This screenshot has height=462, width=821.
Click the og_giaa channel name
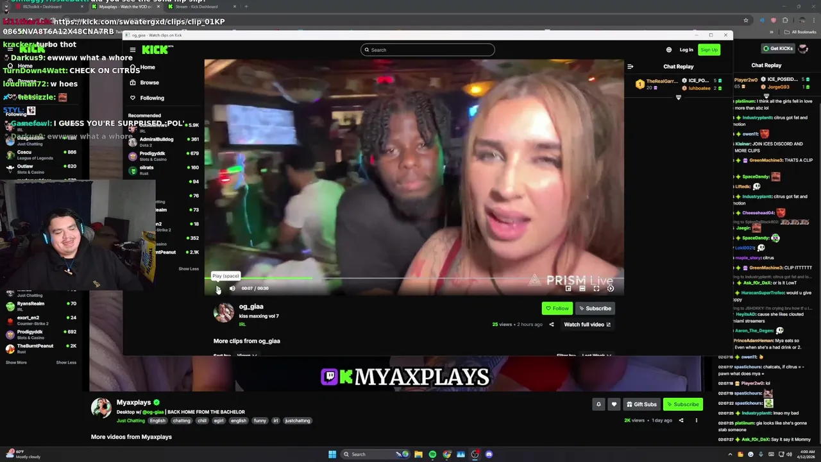click(251, 307)
